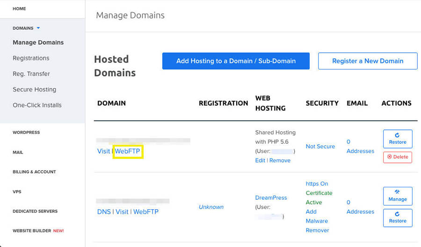Expand the WordPress sidebar section
The image size is (421, 247).
(26, 133)
